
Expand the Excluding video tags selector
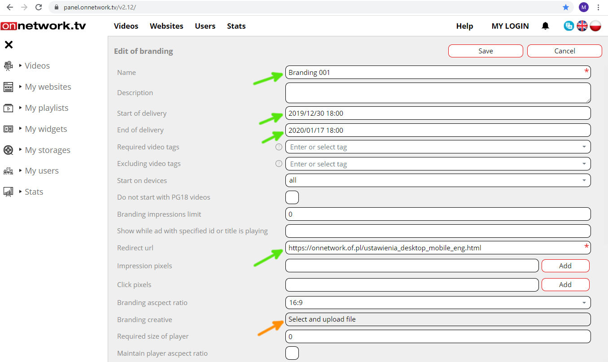click(x=437, y=164)
